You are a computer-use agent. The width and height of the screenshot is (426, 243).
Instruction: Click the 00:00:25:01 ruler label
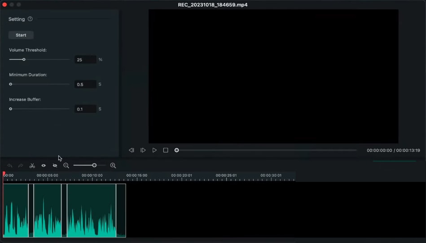(x=226, y=175)
